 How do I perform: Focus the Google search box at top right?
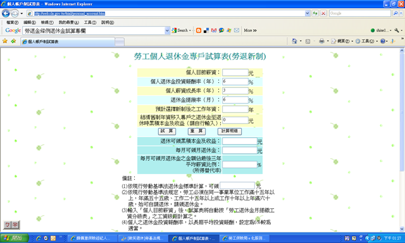coord(360,13)
